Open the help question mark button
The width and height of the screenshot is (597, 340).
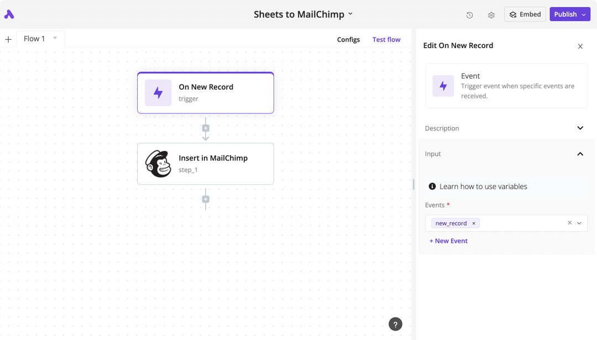[x=395, y=324]
